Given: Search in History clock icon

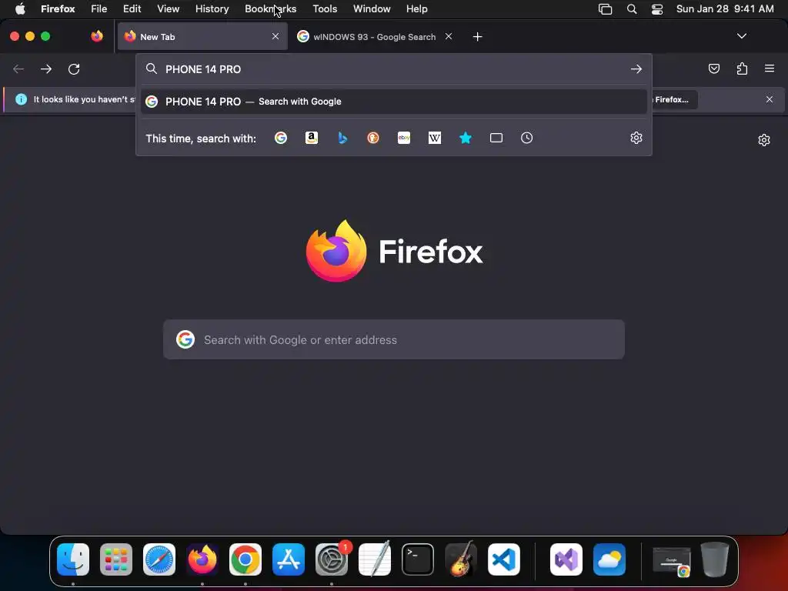Looking at the screenshot, I should point(526,138).
